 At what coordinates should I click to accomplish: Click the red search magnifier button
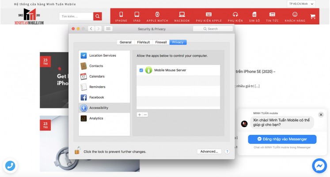(x=98, y=16)
